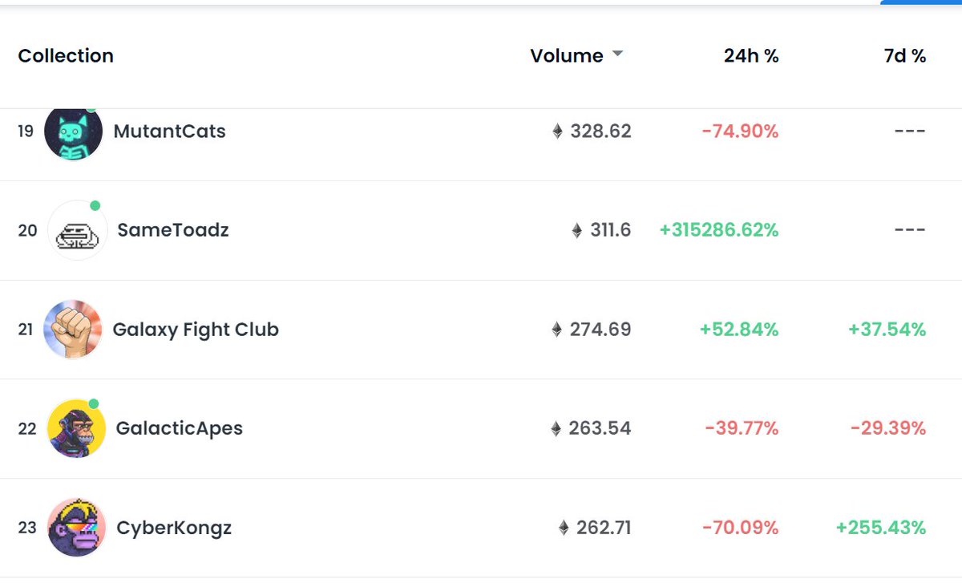The image size is (962, 587).
Task: Open the SameToadz collection link
Action: (x=173, y=231)
